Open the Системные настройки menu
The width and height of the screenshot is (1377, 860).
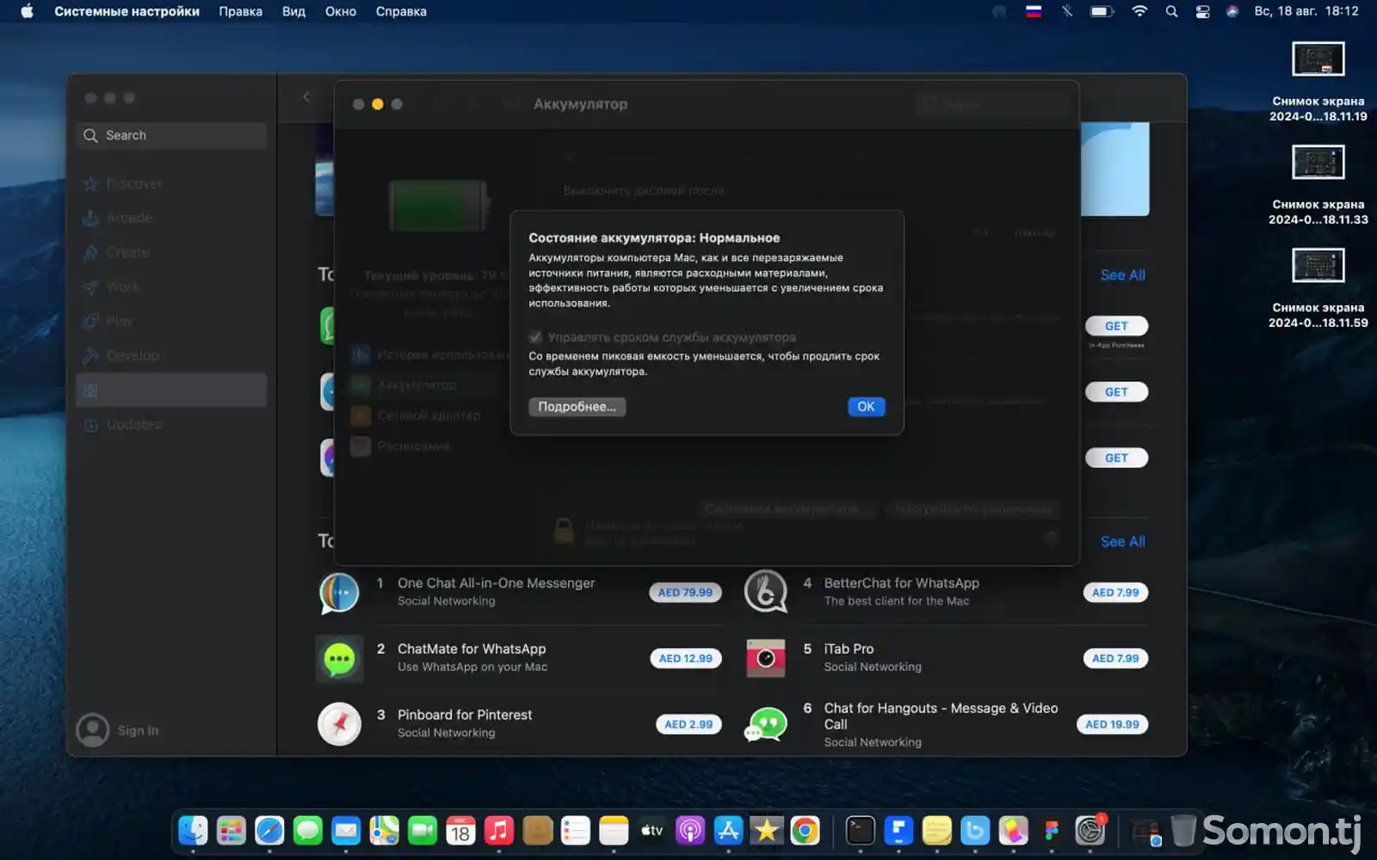[x=127, y=11]
